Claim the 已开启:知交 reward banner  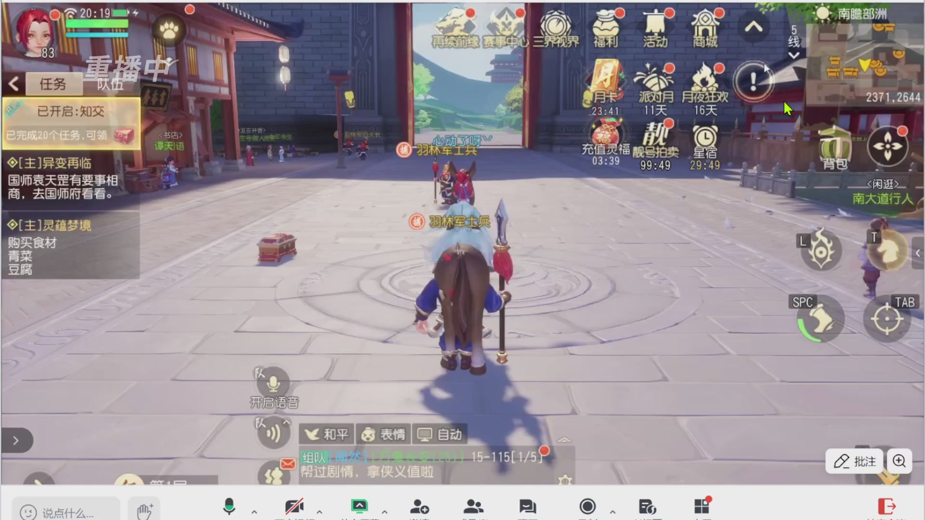point(71,123)
